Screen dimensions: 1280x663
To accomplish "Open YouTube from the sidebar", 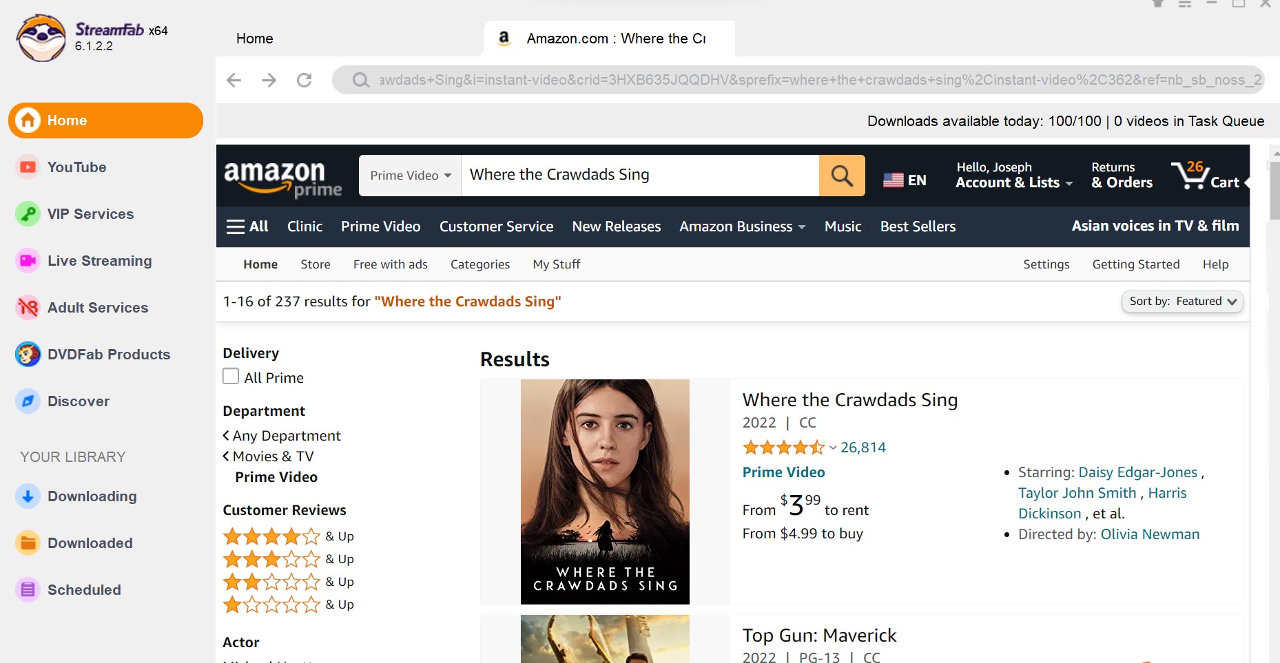I will (x=76, y=167).
